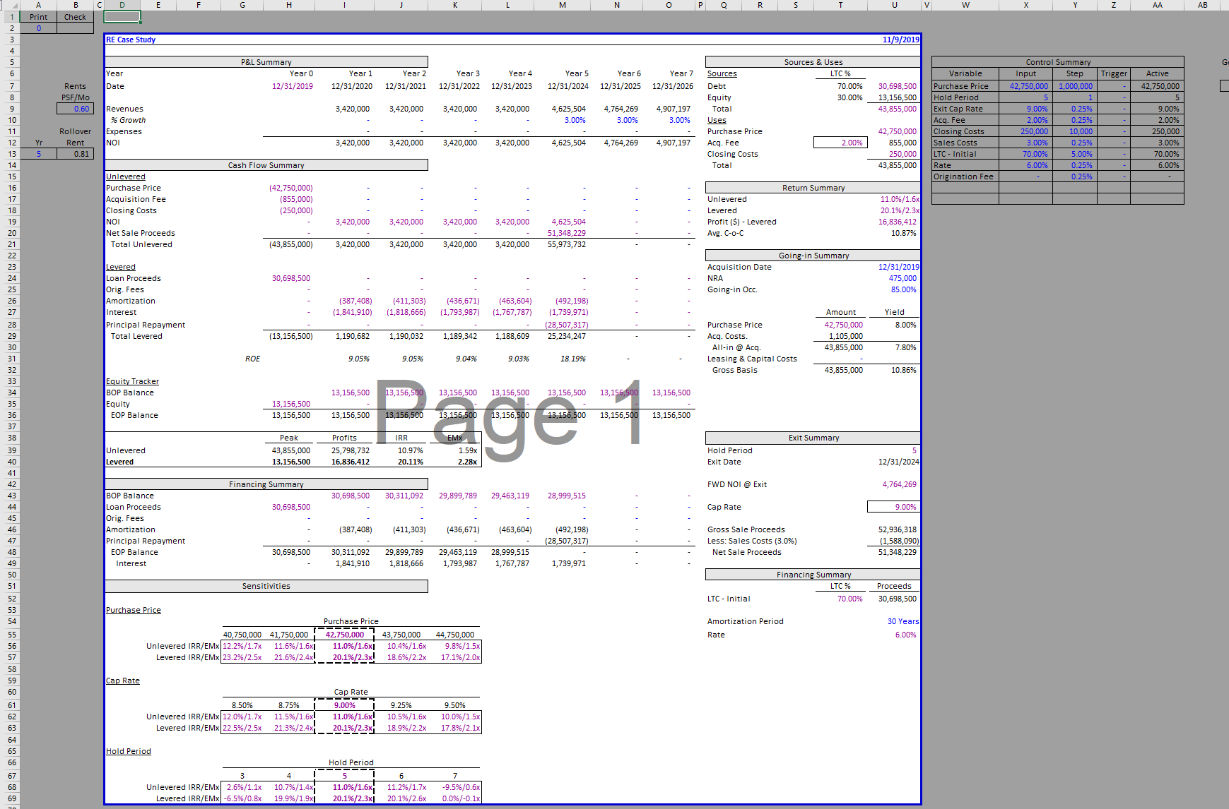The image size is (1229, 809).
Task: Click the Year 5 ROE 18.19% cell
Action: (x=573, y=359)
